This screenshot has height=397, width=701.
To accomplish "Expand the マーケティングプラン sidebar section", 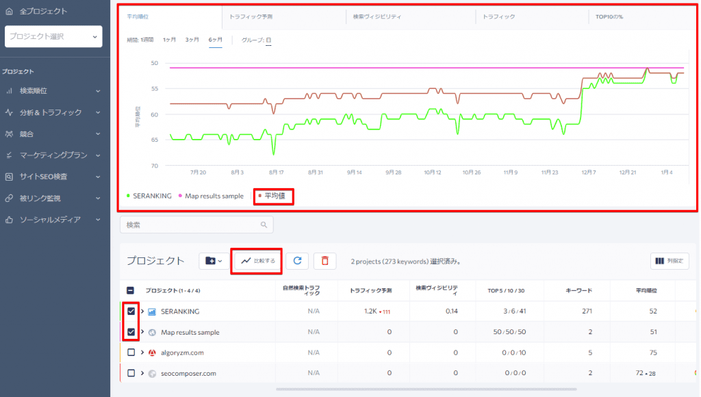I will coord(98,155).
